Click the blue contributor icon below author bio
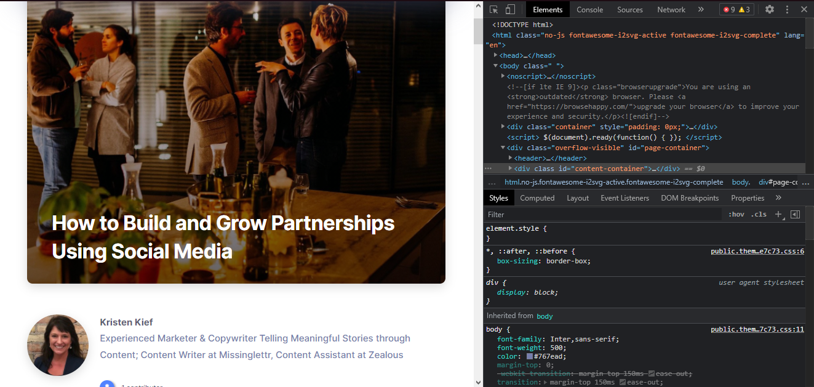This screenshot has width=814, height=387. point(108,384)
